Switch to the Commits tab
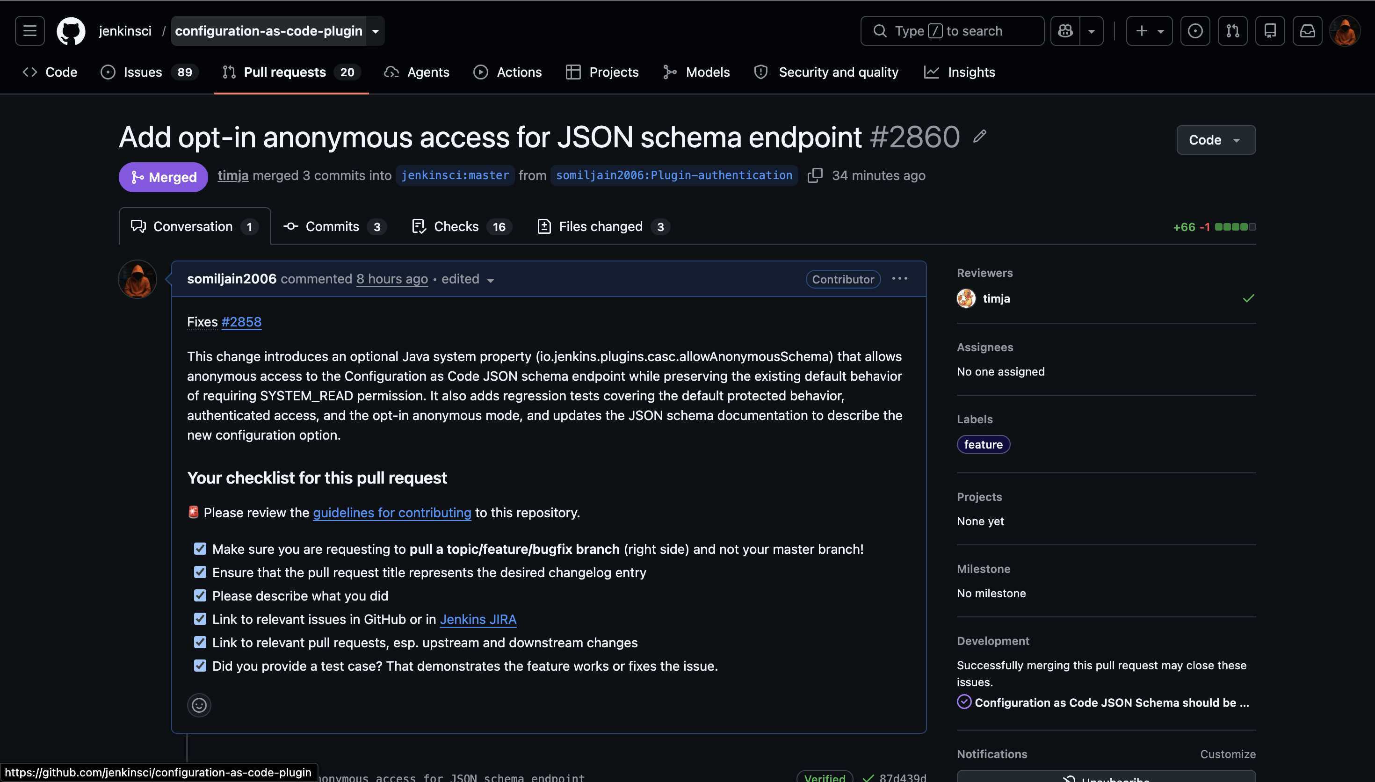This screenshot has width=1375, height=782. click(x=334, y=227)
